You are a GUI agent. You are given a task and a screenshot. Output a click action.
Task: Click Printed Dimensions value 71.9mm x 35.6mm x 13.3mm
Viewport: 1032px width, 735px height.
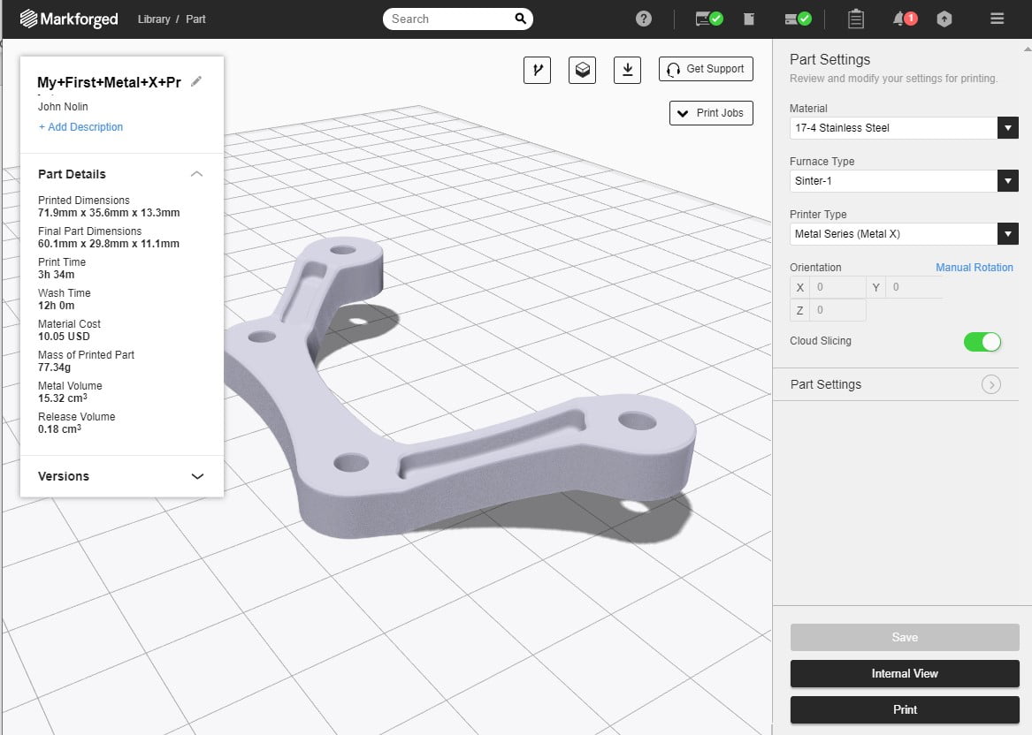tap(109, 213)
